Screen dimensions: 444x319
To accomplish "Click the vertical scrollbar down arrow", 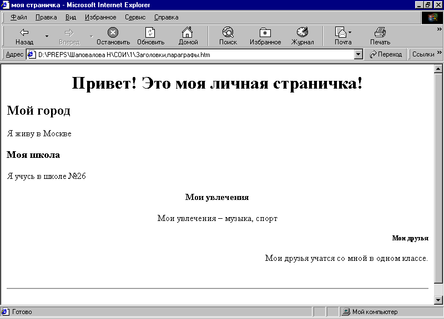I will point(438,300).
